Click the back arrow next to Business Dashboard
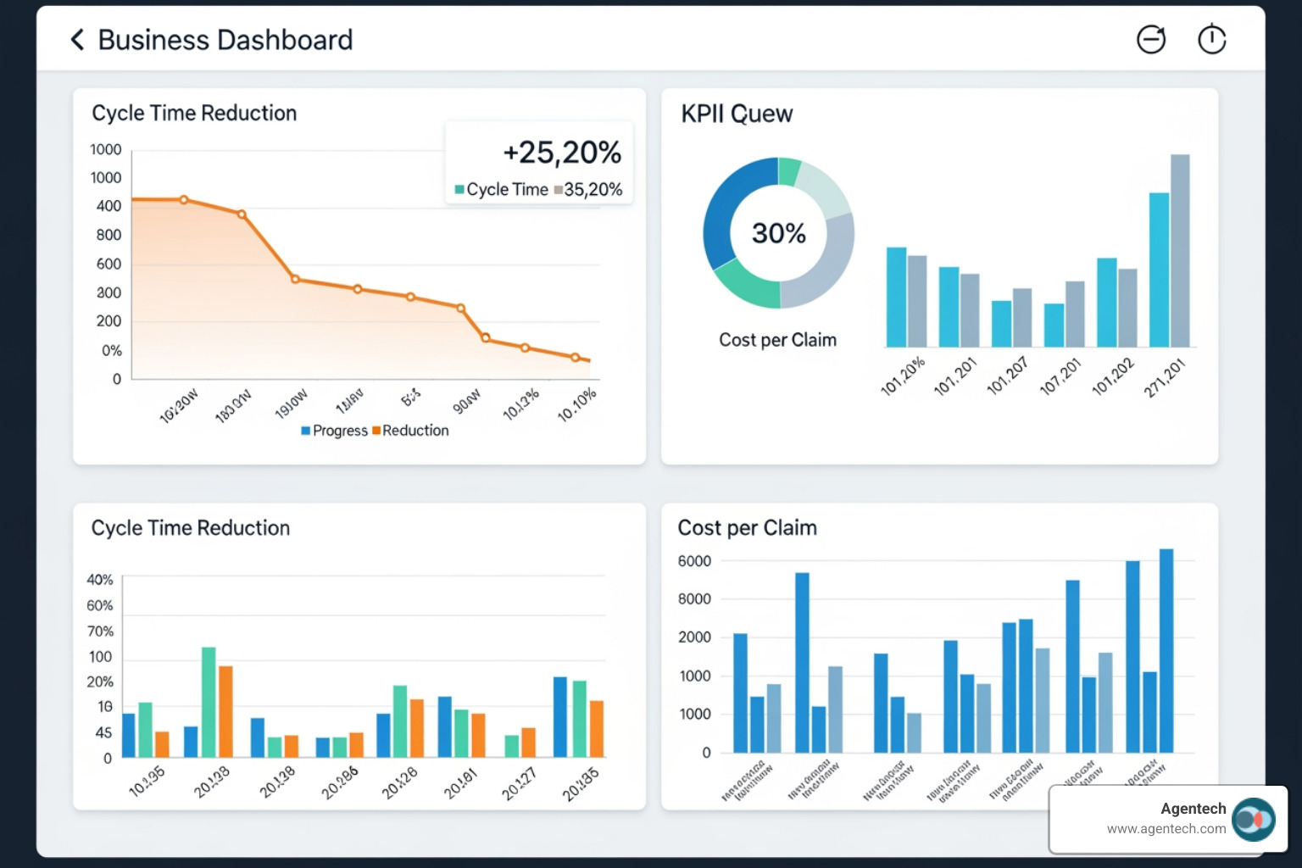The width and height of the screenshot is (1302, 868). [75, 39]
